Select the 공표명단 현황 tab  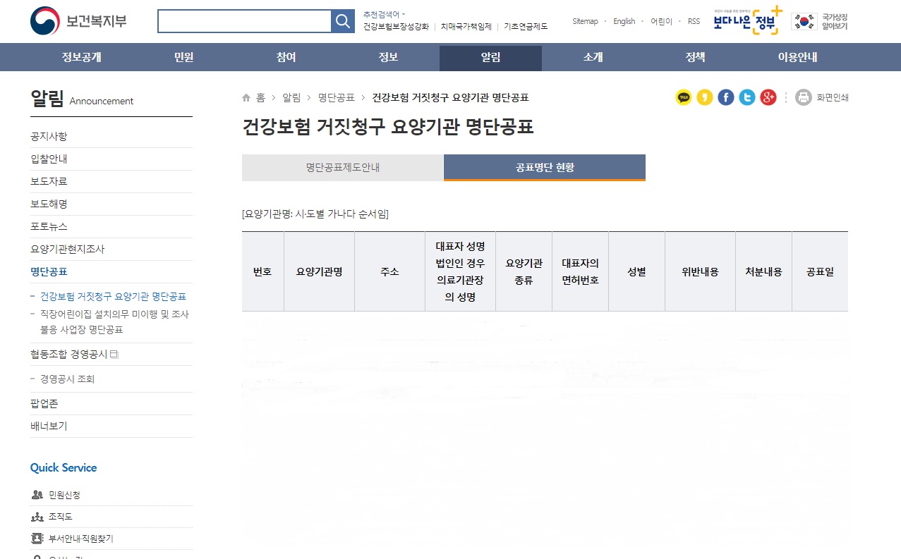[545, 168]
